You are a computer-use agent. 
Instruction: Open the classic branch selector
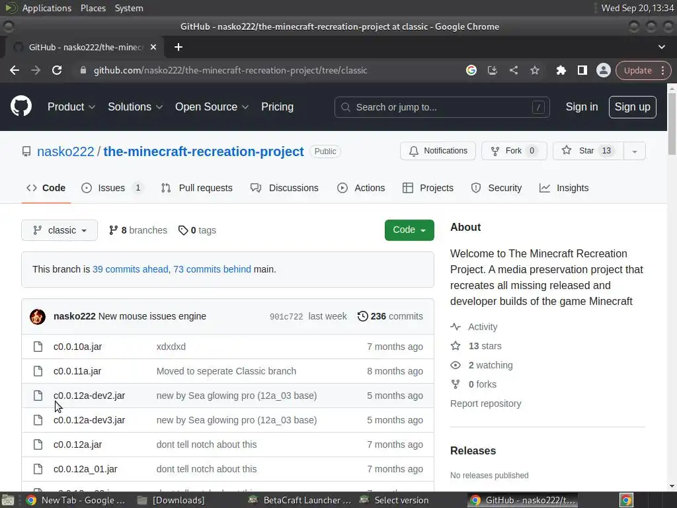pos(60,230)
